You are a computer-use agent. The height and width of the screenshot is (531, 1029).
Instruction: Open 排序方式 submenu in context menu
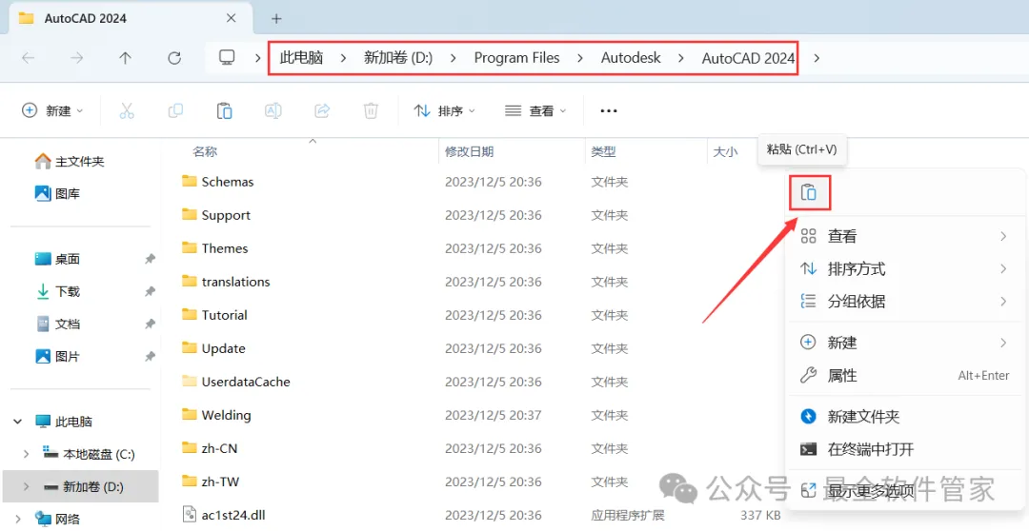click(904, 268)
